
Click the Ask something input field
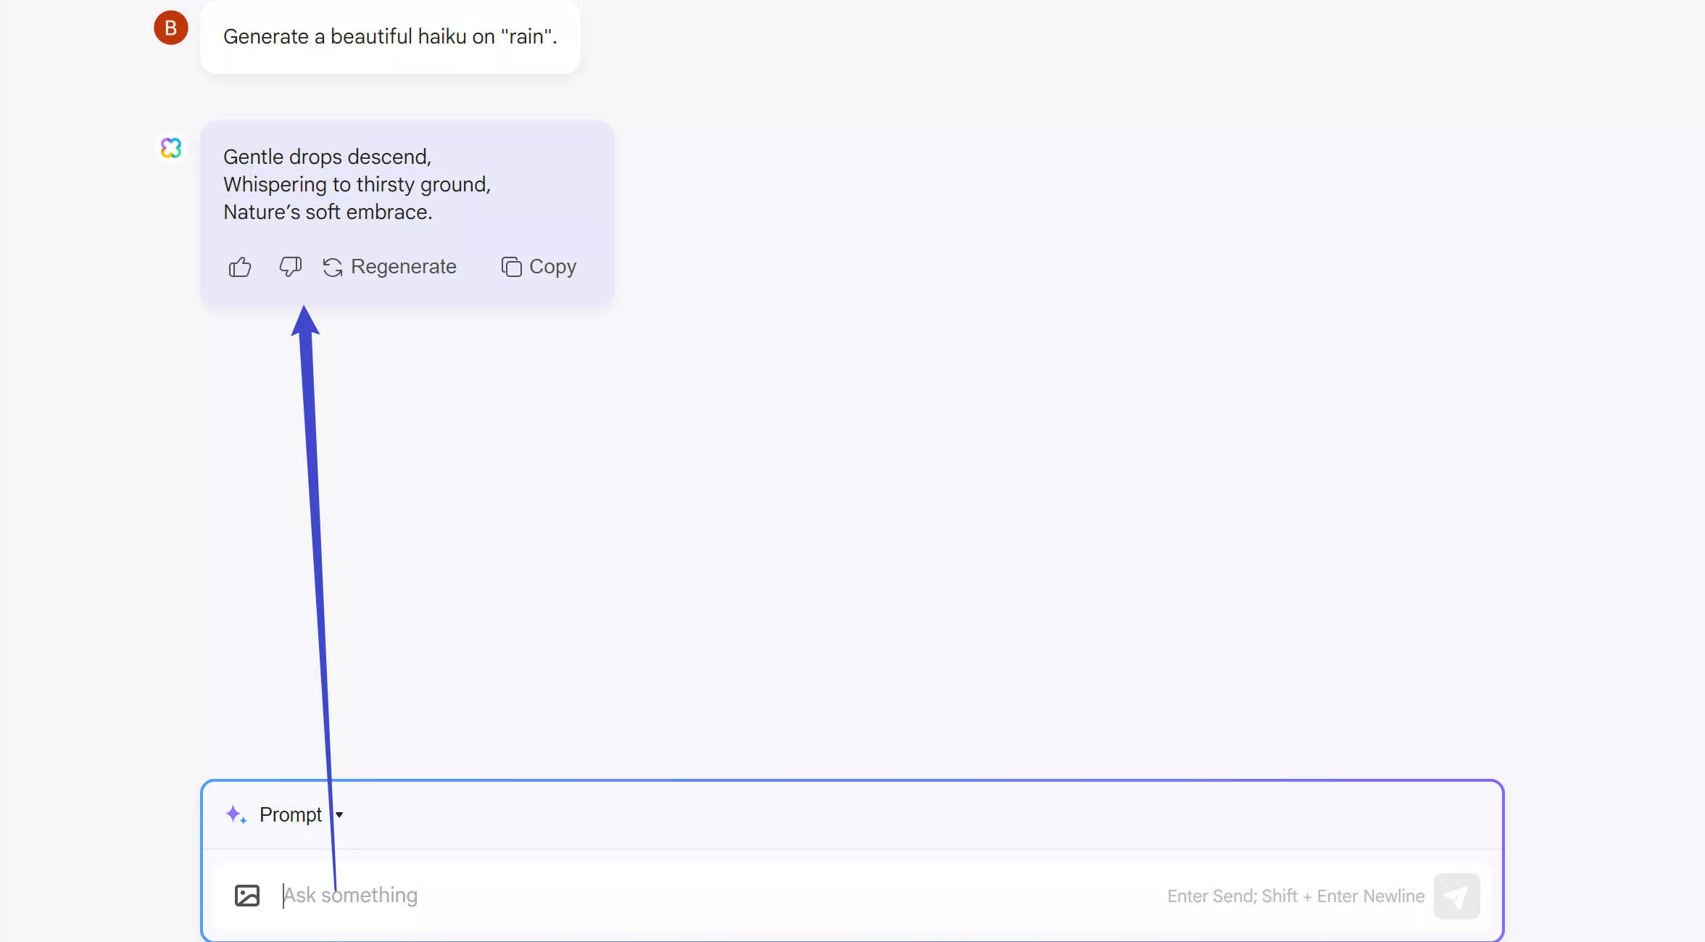coord(507,895)
